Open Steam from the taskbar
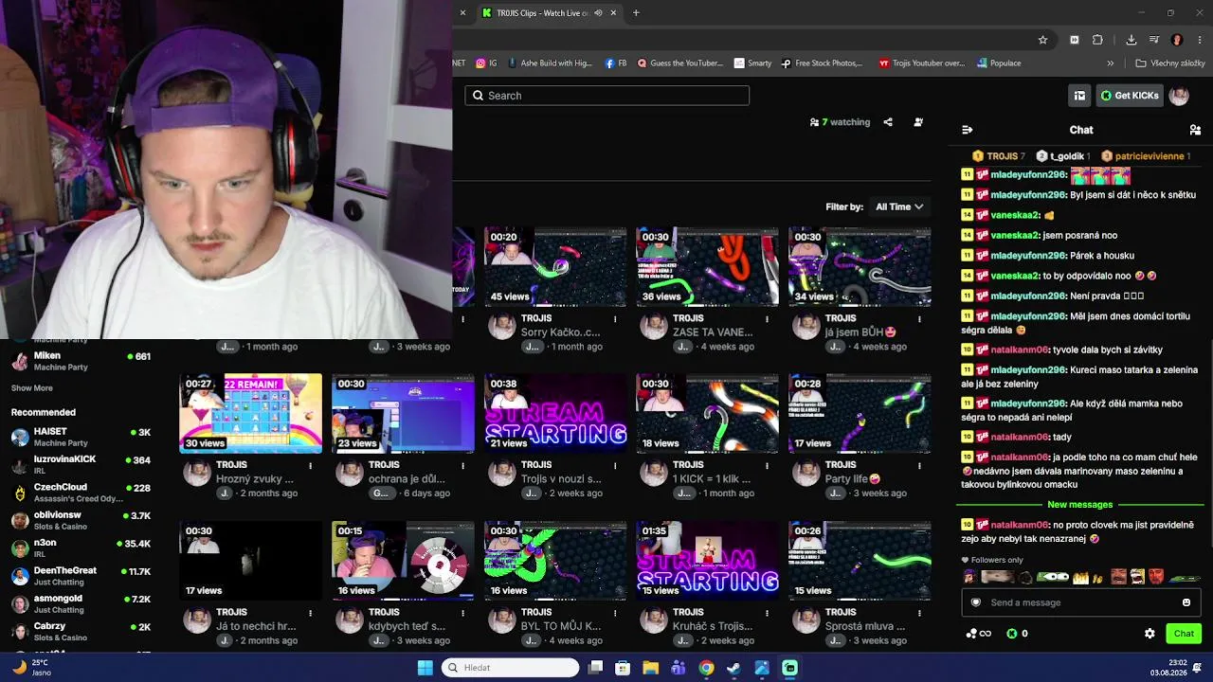1213x682 pixels. 733,668
